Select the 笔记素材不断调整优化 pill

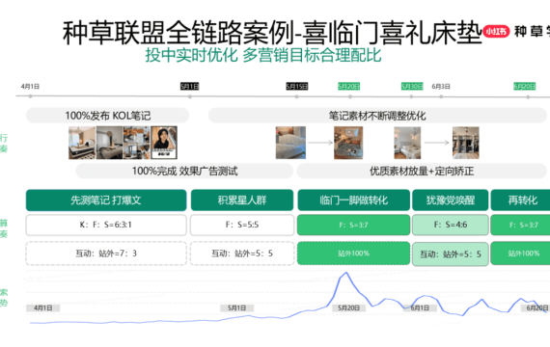click(377, 116)
